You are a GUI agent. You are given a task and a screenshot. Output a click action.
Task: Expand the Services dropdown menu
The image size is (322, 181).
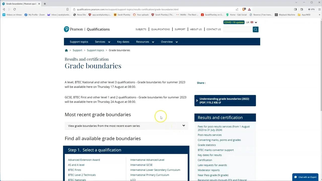point(102,42)
